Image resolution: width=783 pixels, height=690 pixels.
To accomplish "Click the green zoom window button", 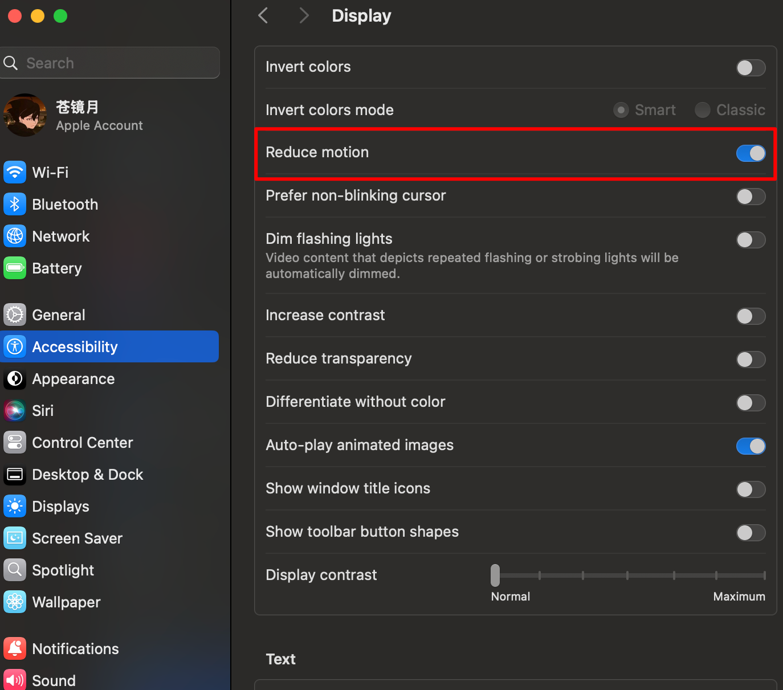I will coord(60,16).
